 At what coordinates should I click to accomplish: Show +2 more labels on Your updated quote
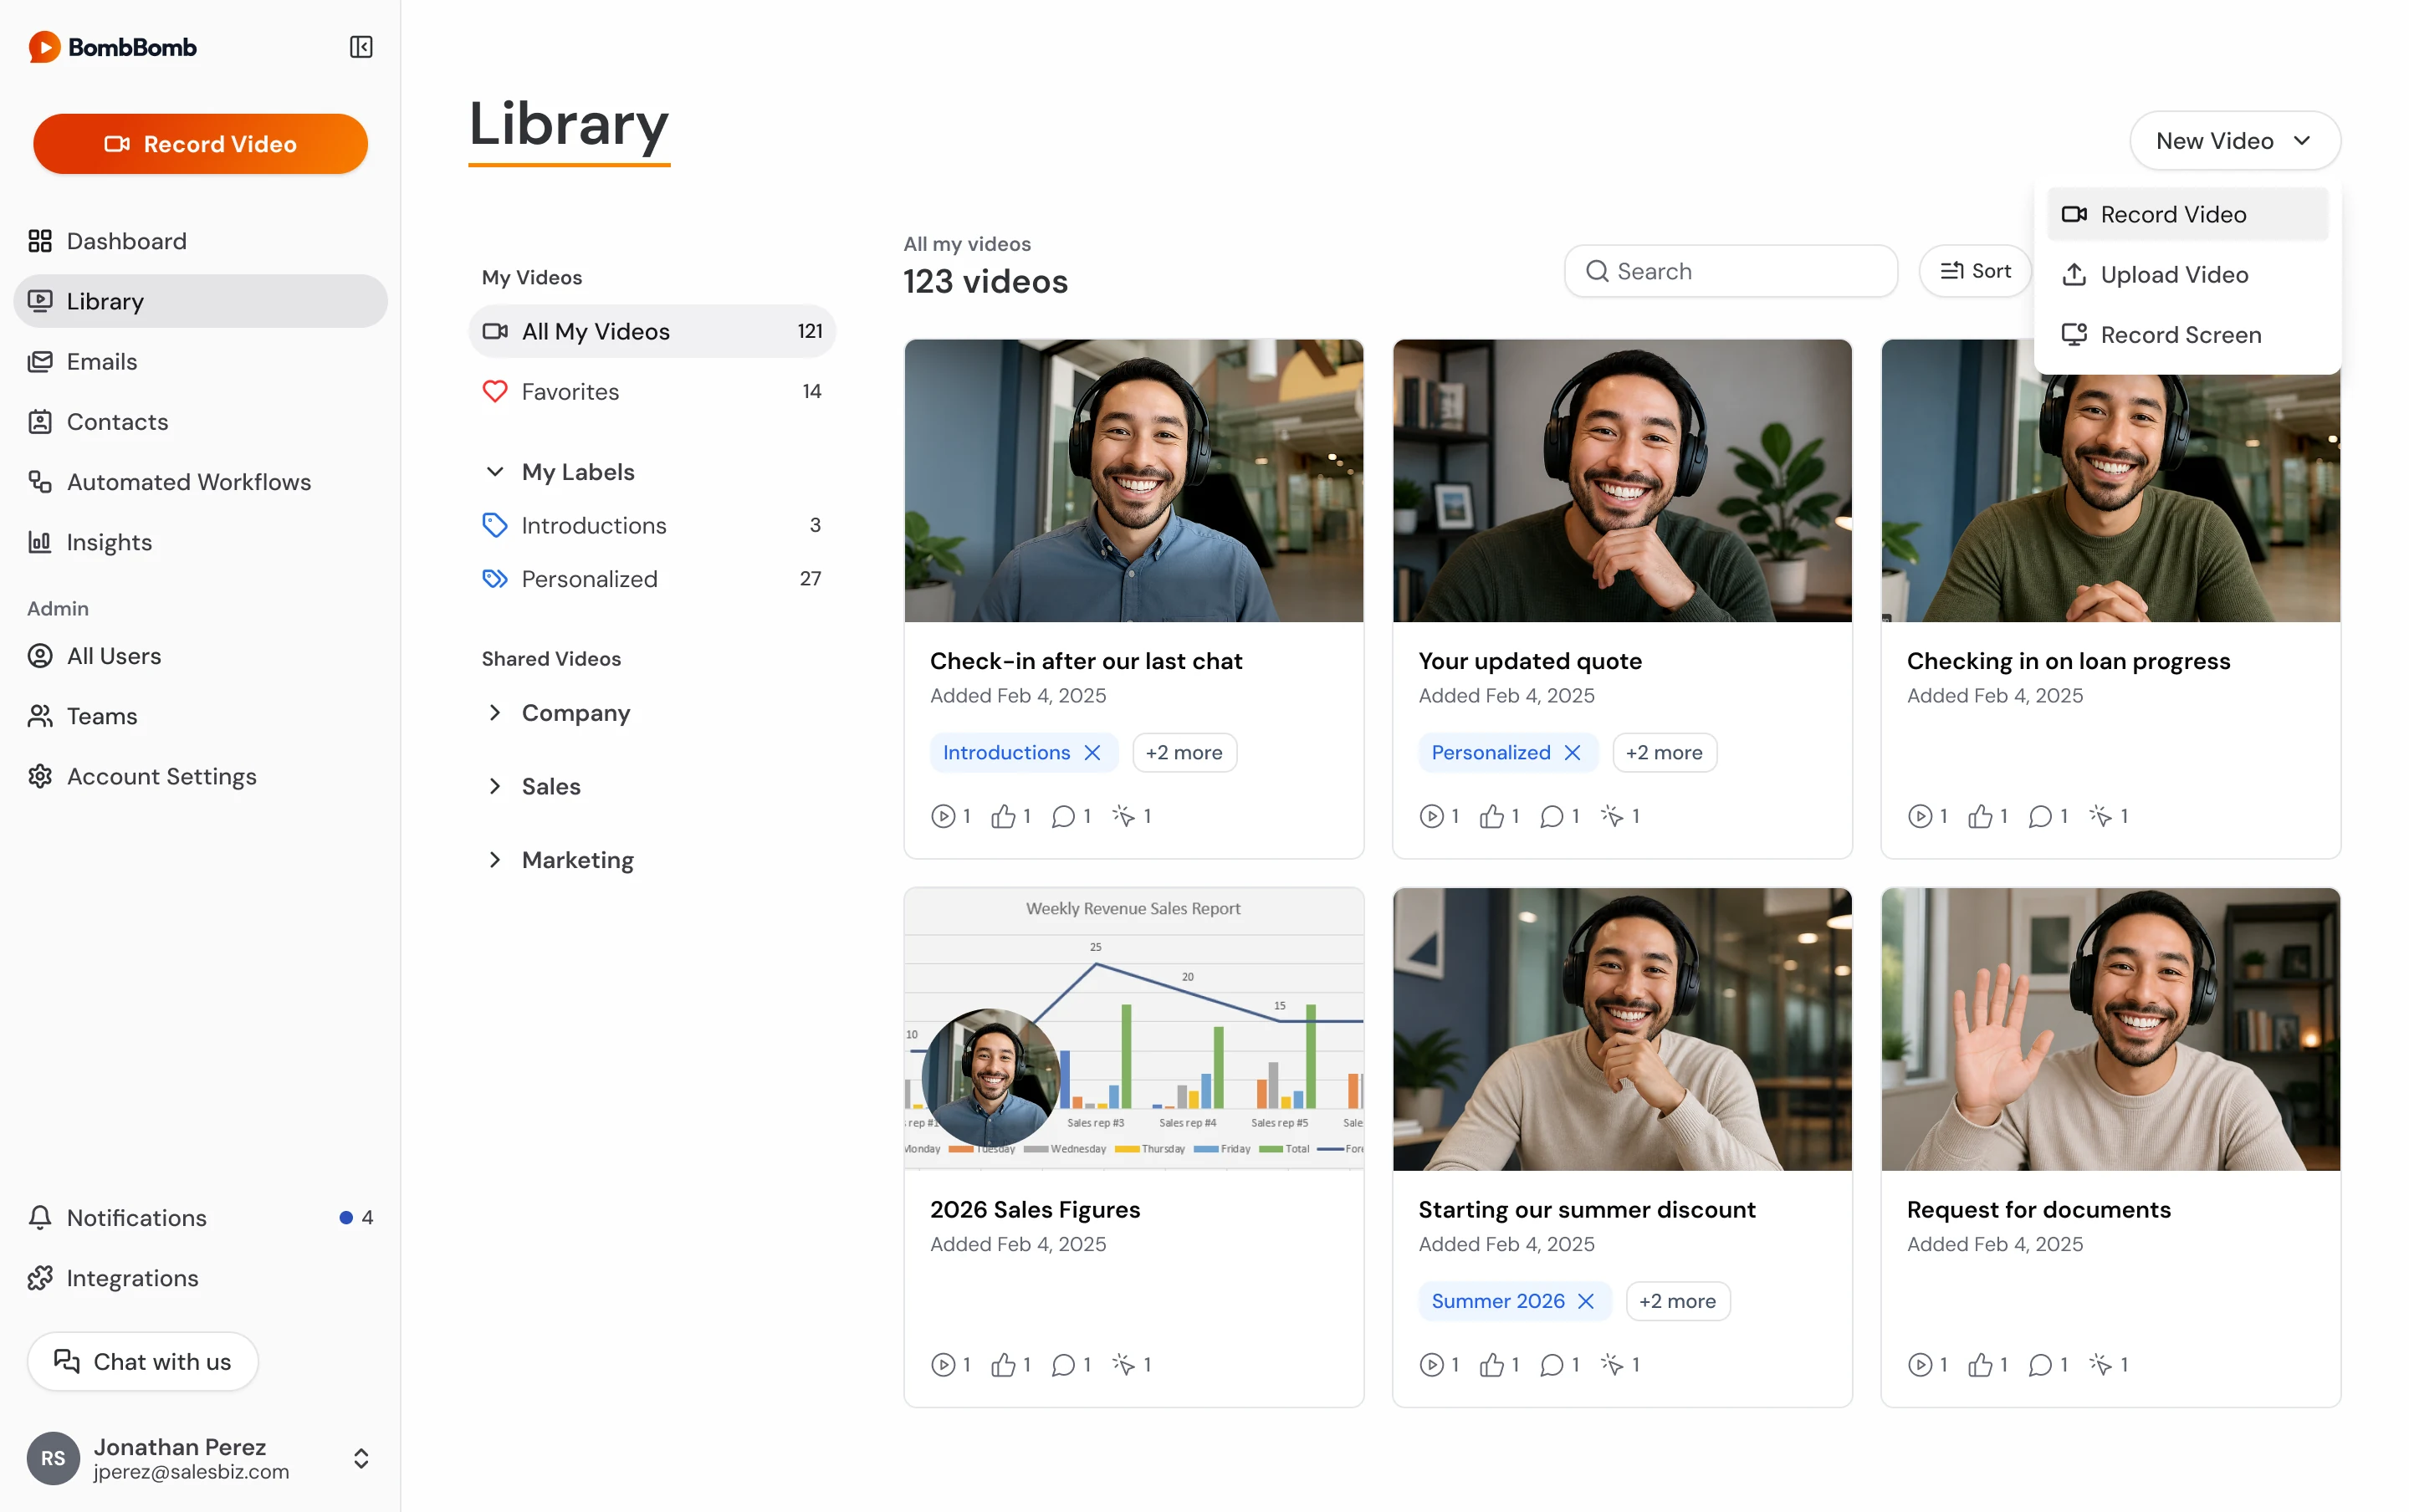pyautogui.click(x=1664, y=753)
